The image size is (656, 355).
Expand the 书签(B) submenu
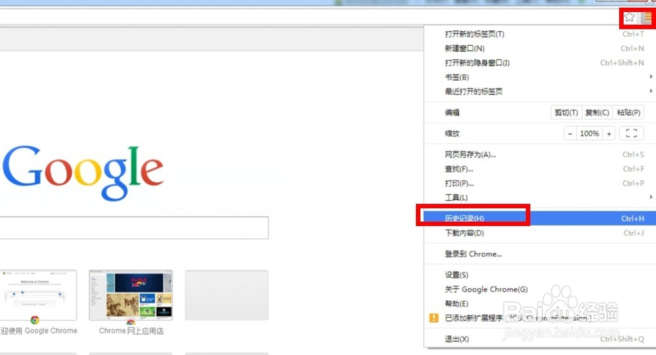[540, 77]
